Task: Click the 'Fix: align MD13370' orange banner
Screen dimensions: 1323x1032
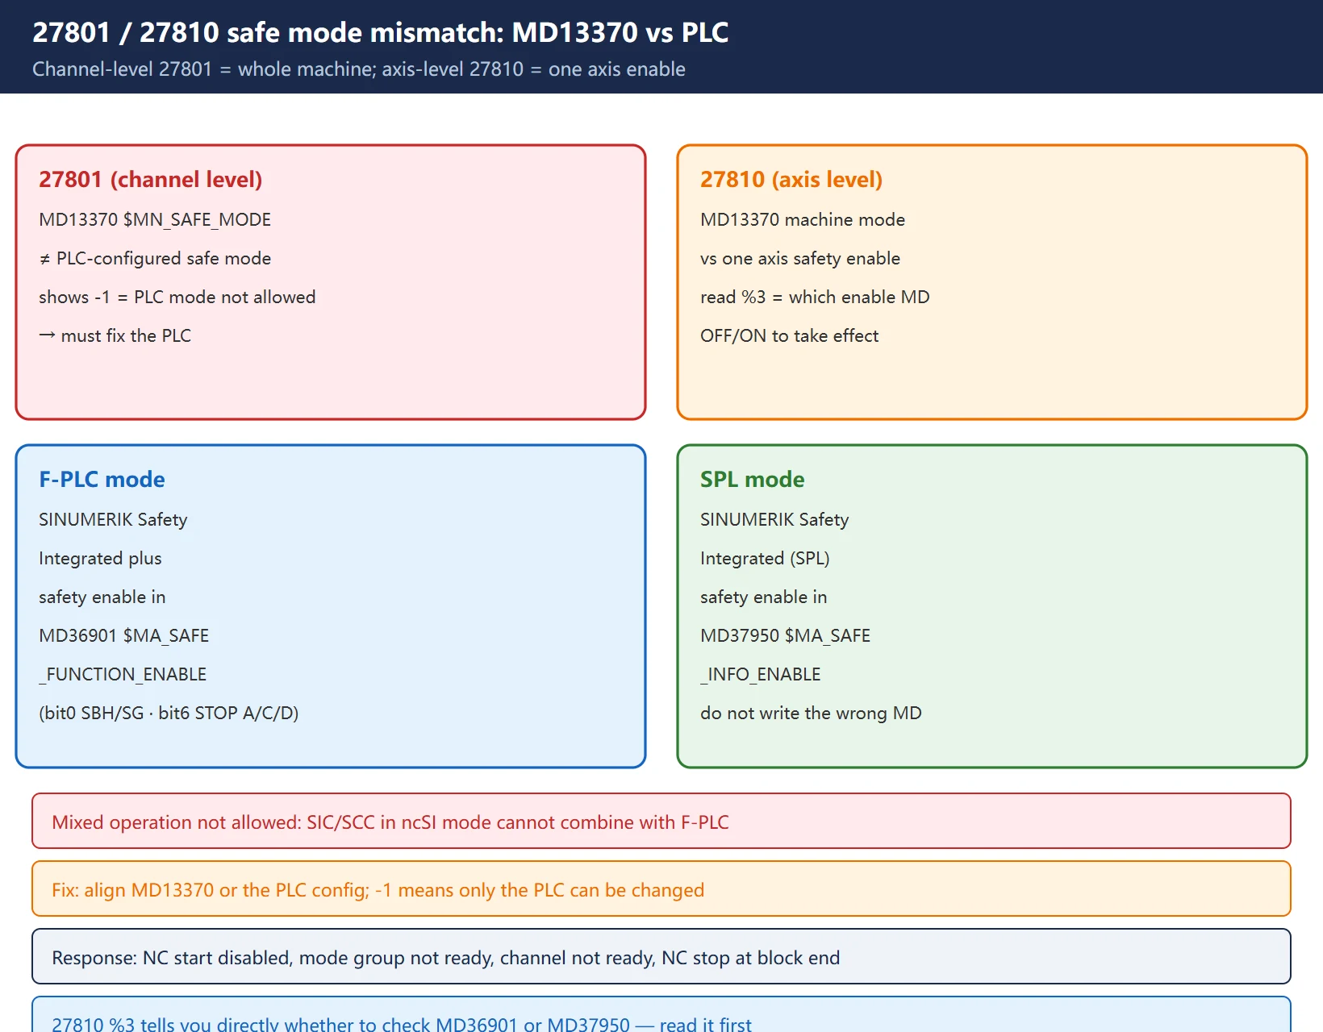Action: click(x=661, y=888)
